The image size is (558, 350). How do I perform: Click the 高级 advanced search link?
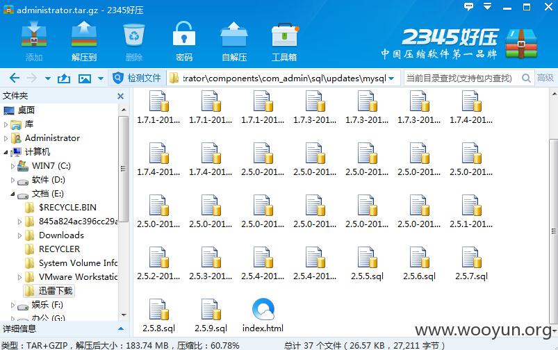(545, 78)
